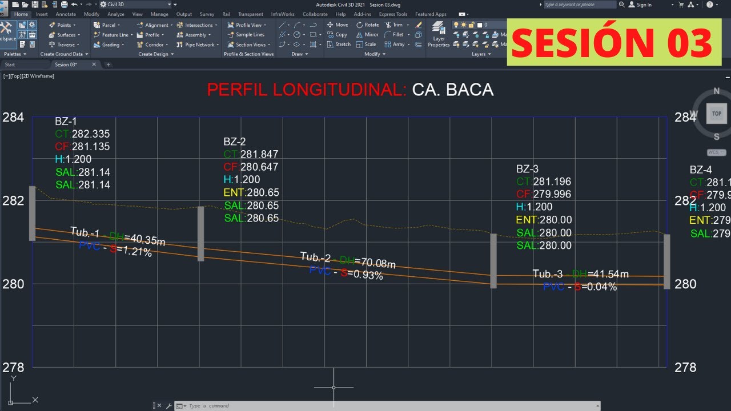Click the Save icon in quick access toolbar
Image resolution: width=731 pixels, height=411 pixels.
click(x=35, y=5)
